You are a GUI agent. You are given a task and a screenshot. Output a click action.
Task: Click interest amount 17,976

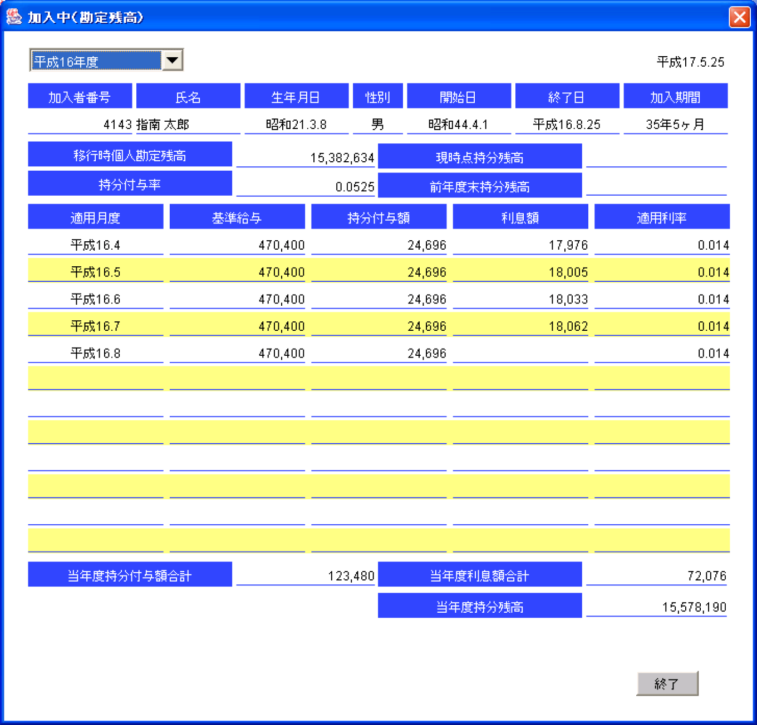tap(568, 245)
